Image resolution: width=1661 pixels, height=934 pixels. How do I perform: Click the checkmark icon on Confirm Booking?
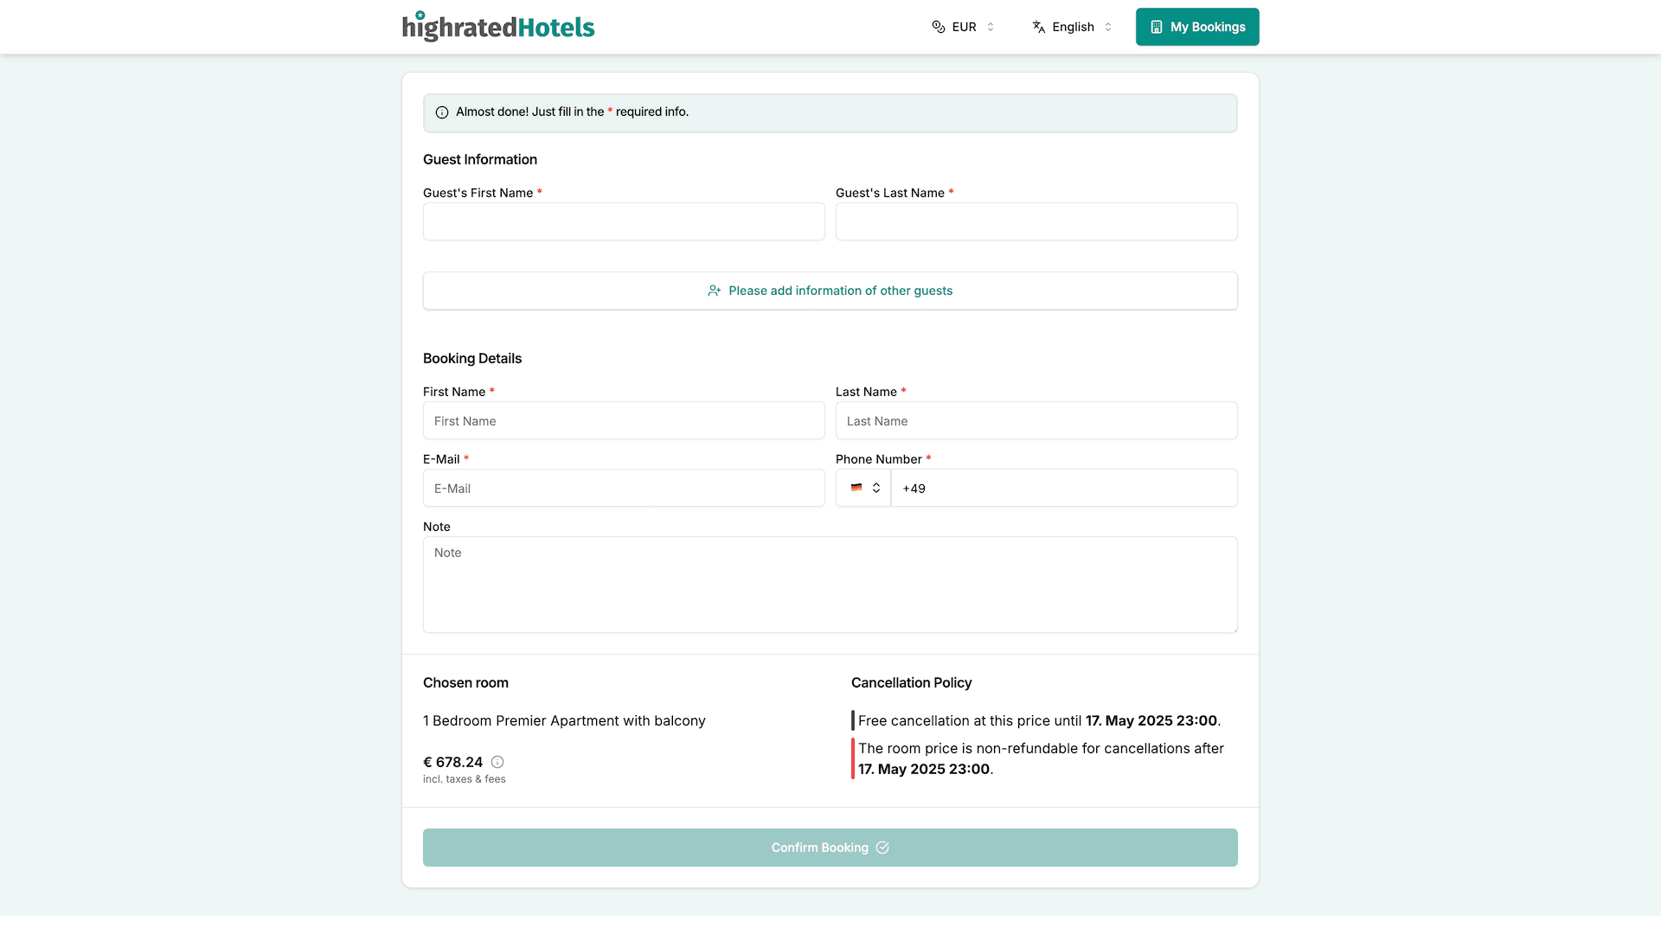click(882, 848)
